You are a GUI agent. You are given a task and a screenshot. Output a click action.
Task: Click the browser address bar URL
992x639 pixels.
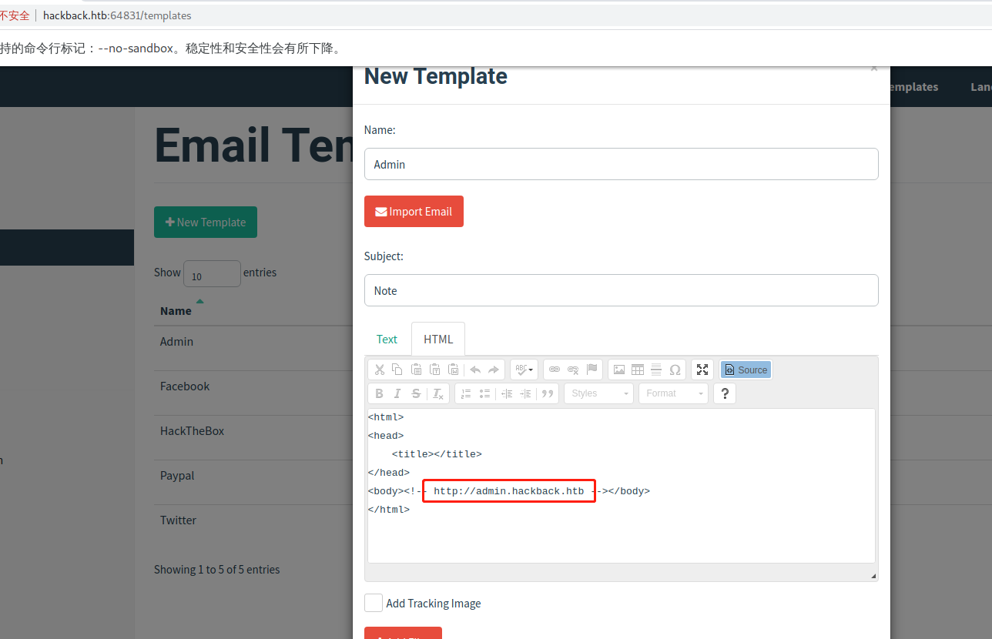click(x=117, y=15)
